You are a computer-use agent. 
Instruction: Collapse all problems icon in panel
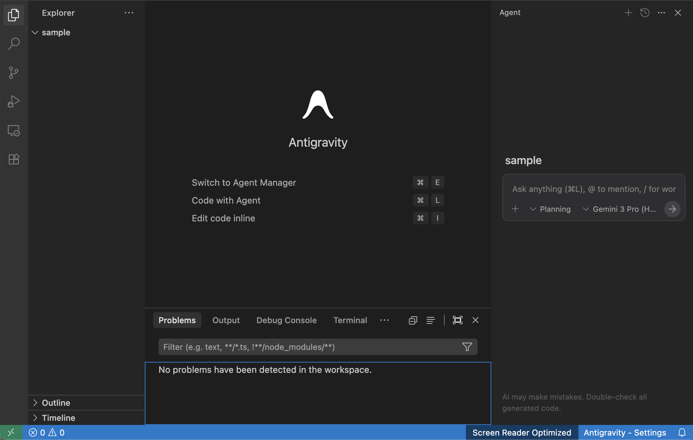coord(413,320)
